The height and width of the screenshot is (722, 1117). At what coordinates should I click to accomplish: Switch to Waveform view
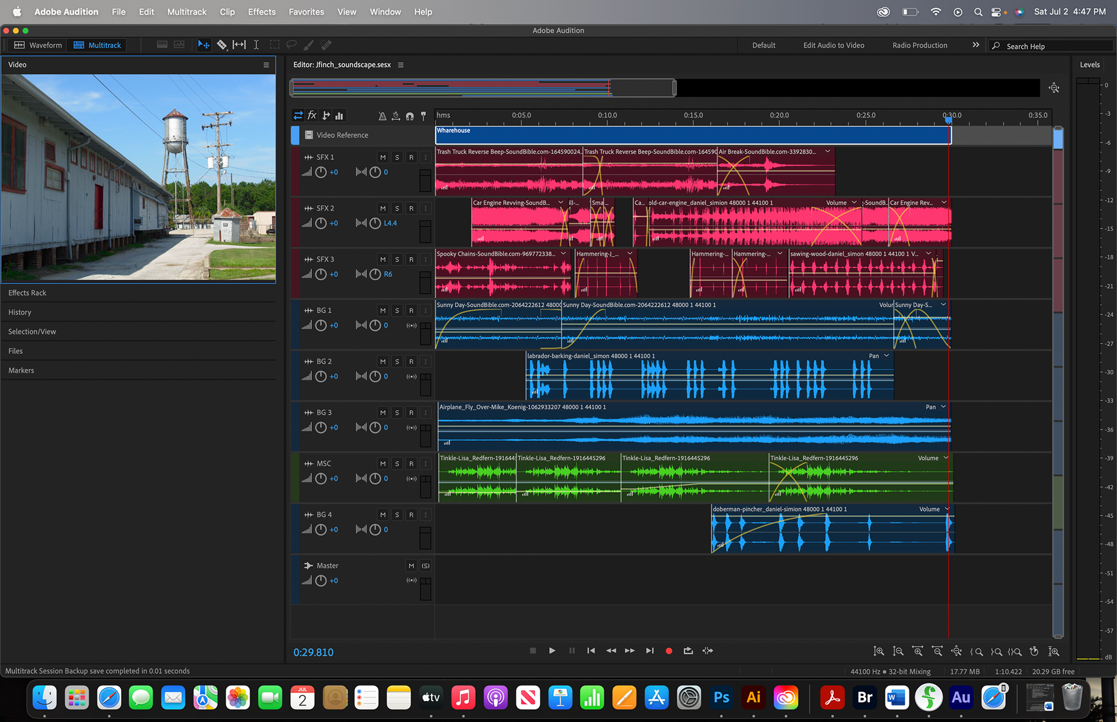click(38, 45)
